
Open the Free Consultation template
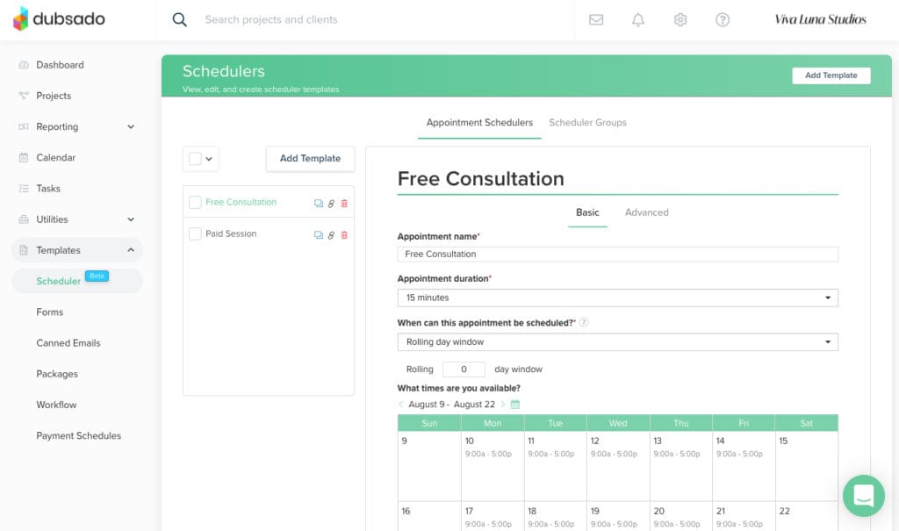[241, 202]
